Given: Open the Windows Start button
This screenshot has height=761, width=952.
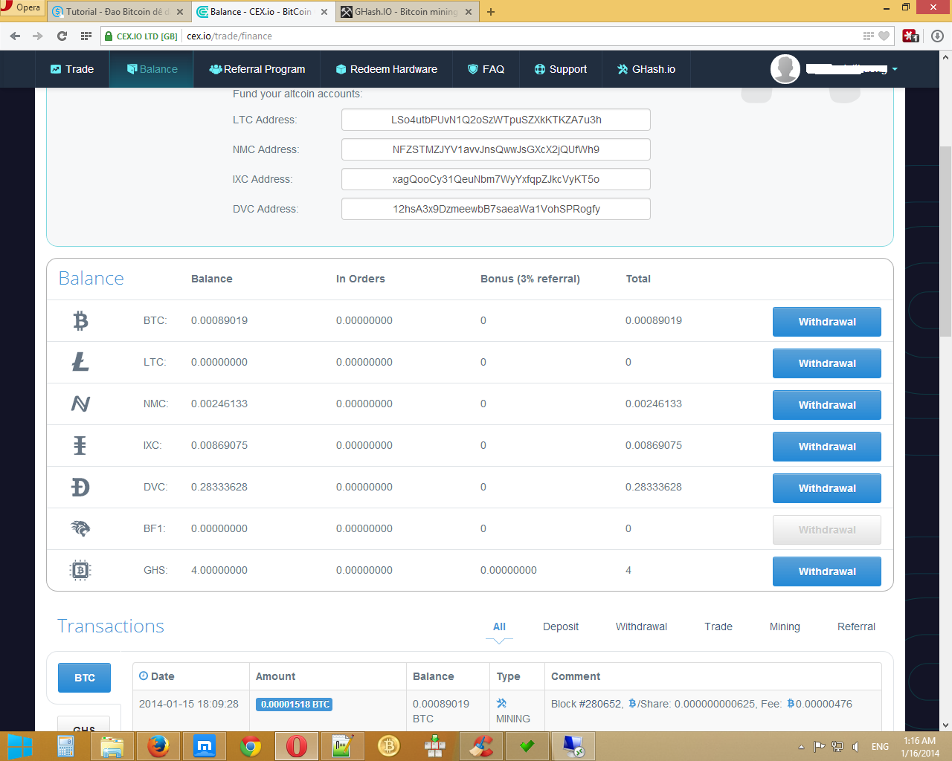Looking at the screenshot, I should (19, 746).
